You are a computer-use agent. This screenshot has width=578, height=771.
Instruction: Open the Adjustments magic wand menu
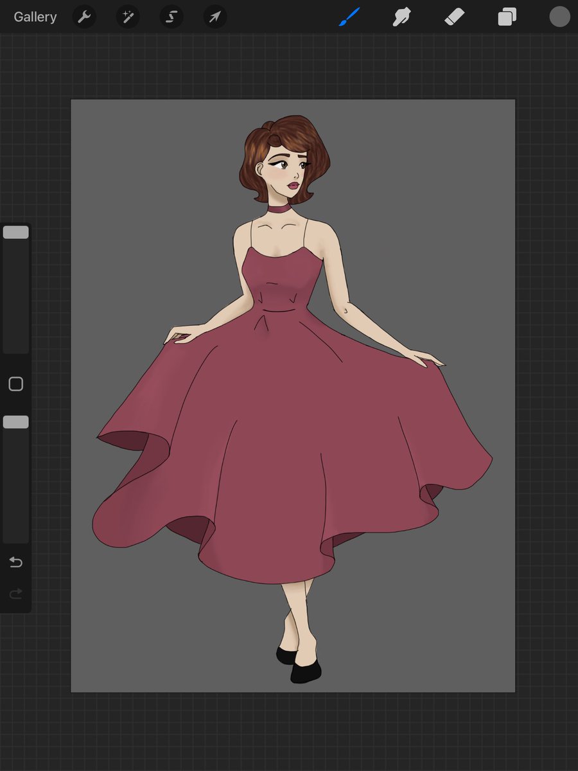pos(128,17)
